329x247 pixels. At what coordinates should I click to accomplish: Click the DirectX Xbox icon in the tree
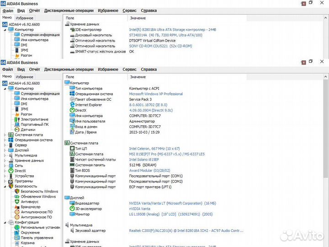click(x=11, y=171)
